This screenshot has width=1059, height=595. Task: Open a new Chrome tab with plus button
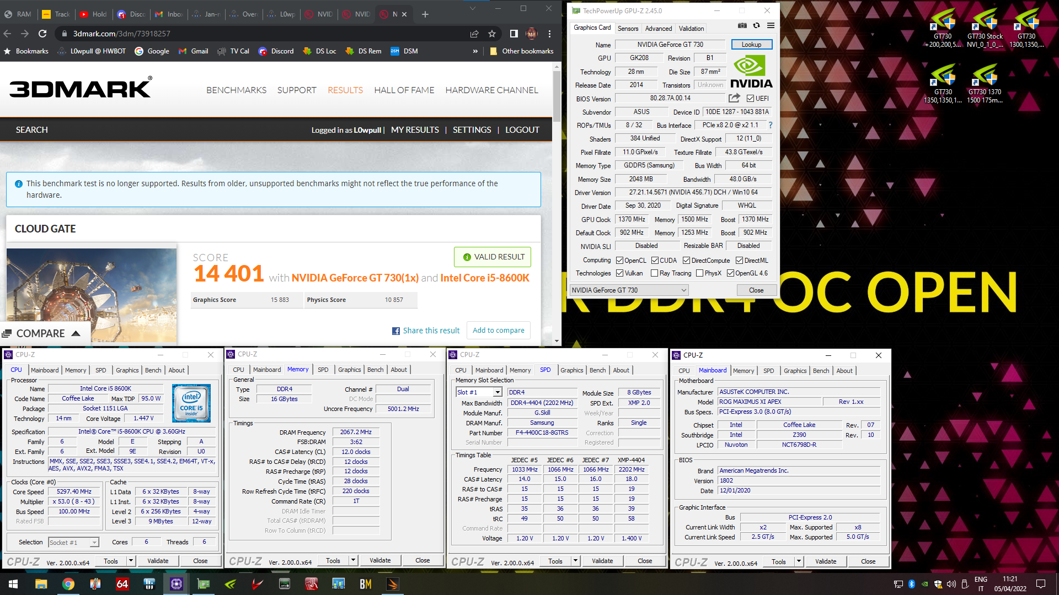pyautogui.click(x=425, y=14)
